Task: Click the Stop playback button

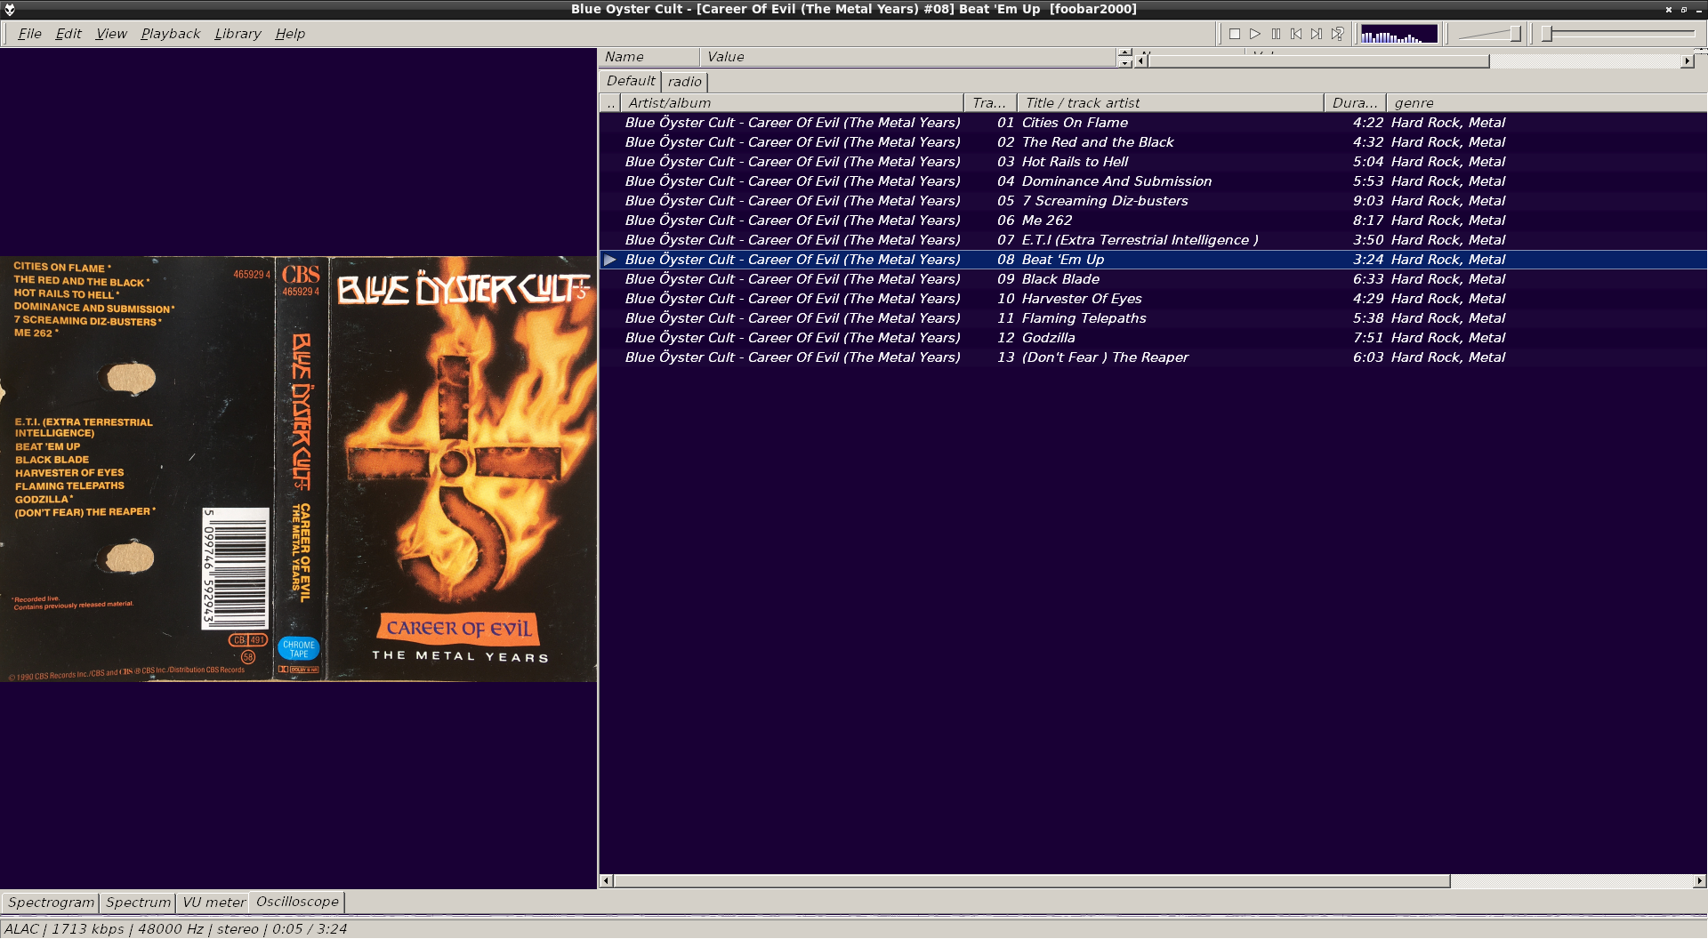Action: coord(1235,34)
